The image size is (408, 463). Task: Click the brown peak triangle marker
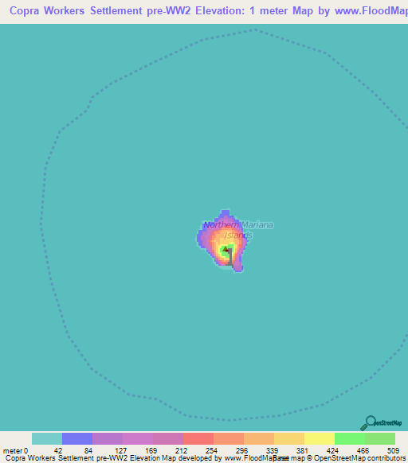[226, 249]
